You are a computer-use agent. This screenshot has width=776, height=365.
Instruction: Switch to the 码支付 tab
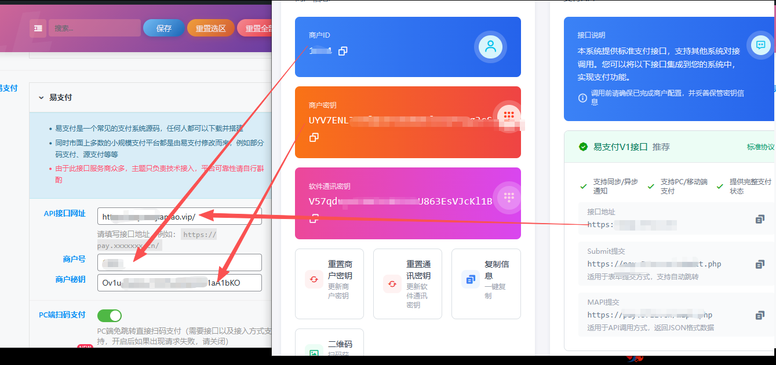coord(9,87)
